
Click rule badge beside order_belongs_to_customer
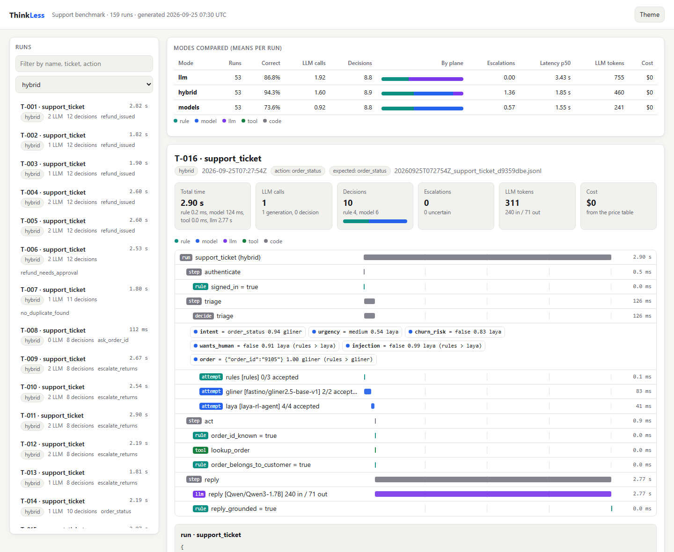pos(200,465)
